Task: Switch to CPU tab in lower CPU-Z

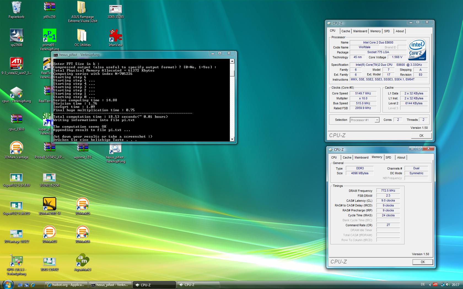Action: pyautogui.click(x=334, y=157)
